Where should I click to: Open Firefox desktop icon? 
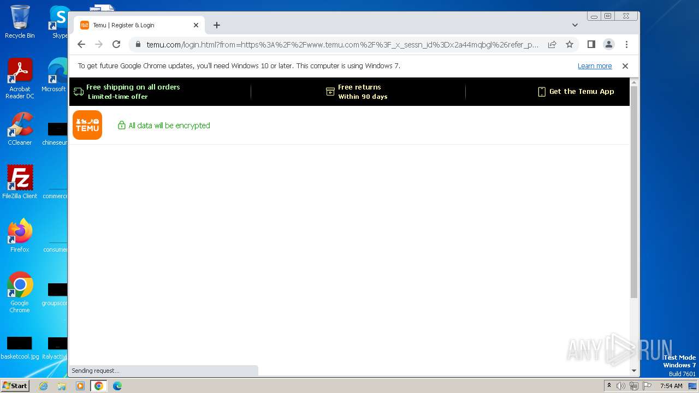click(x=20, y=235)
